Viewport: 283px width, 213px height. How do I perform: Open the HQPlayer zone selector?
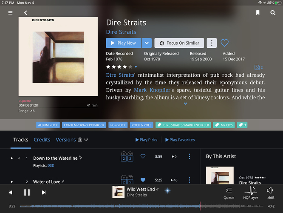[x=251, y=193]
